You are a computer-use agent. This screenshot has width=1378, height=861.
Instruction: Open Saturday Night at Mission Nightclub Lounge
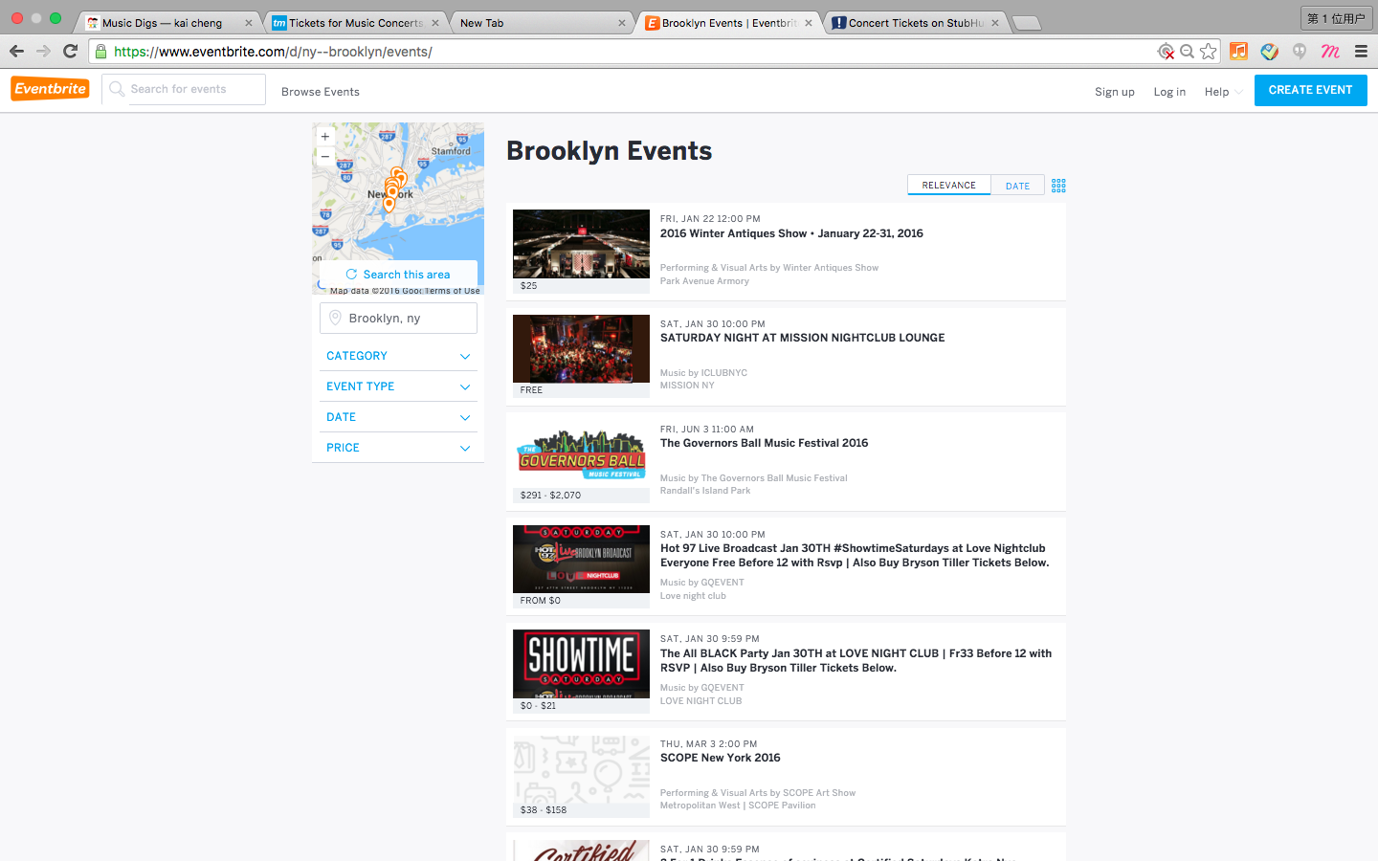[x=802, y=338]
